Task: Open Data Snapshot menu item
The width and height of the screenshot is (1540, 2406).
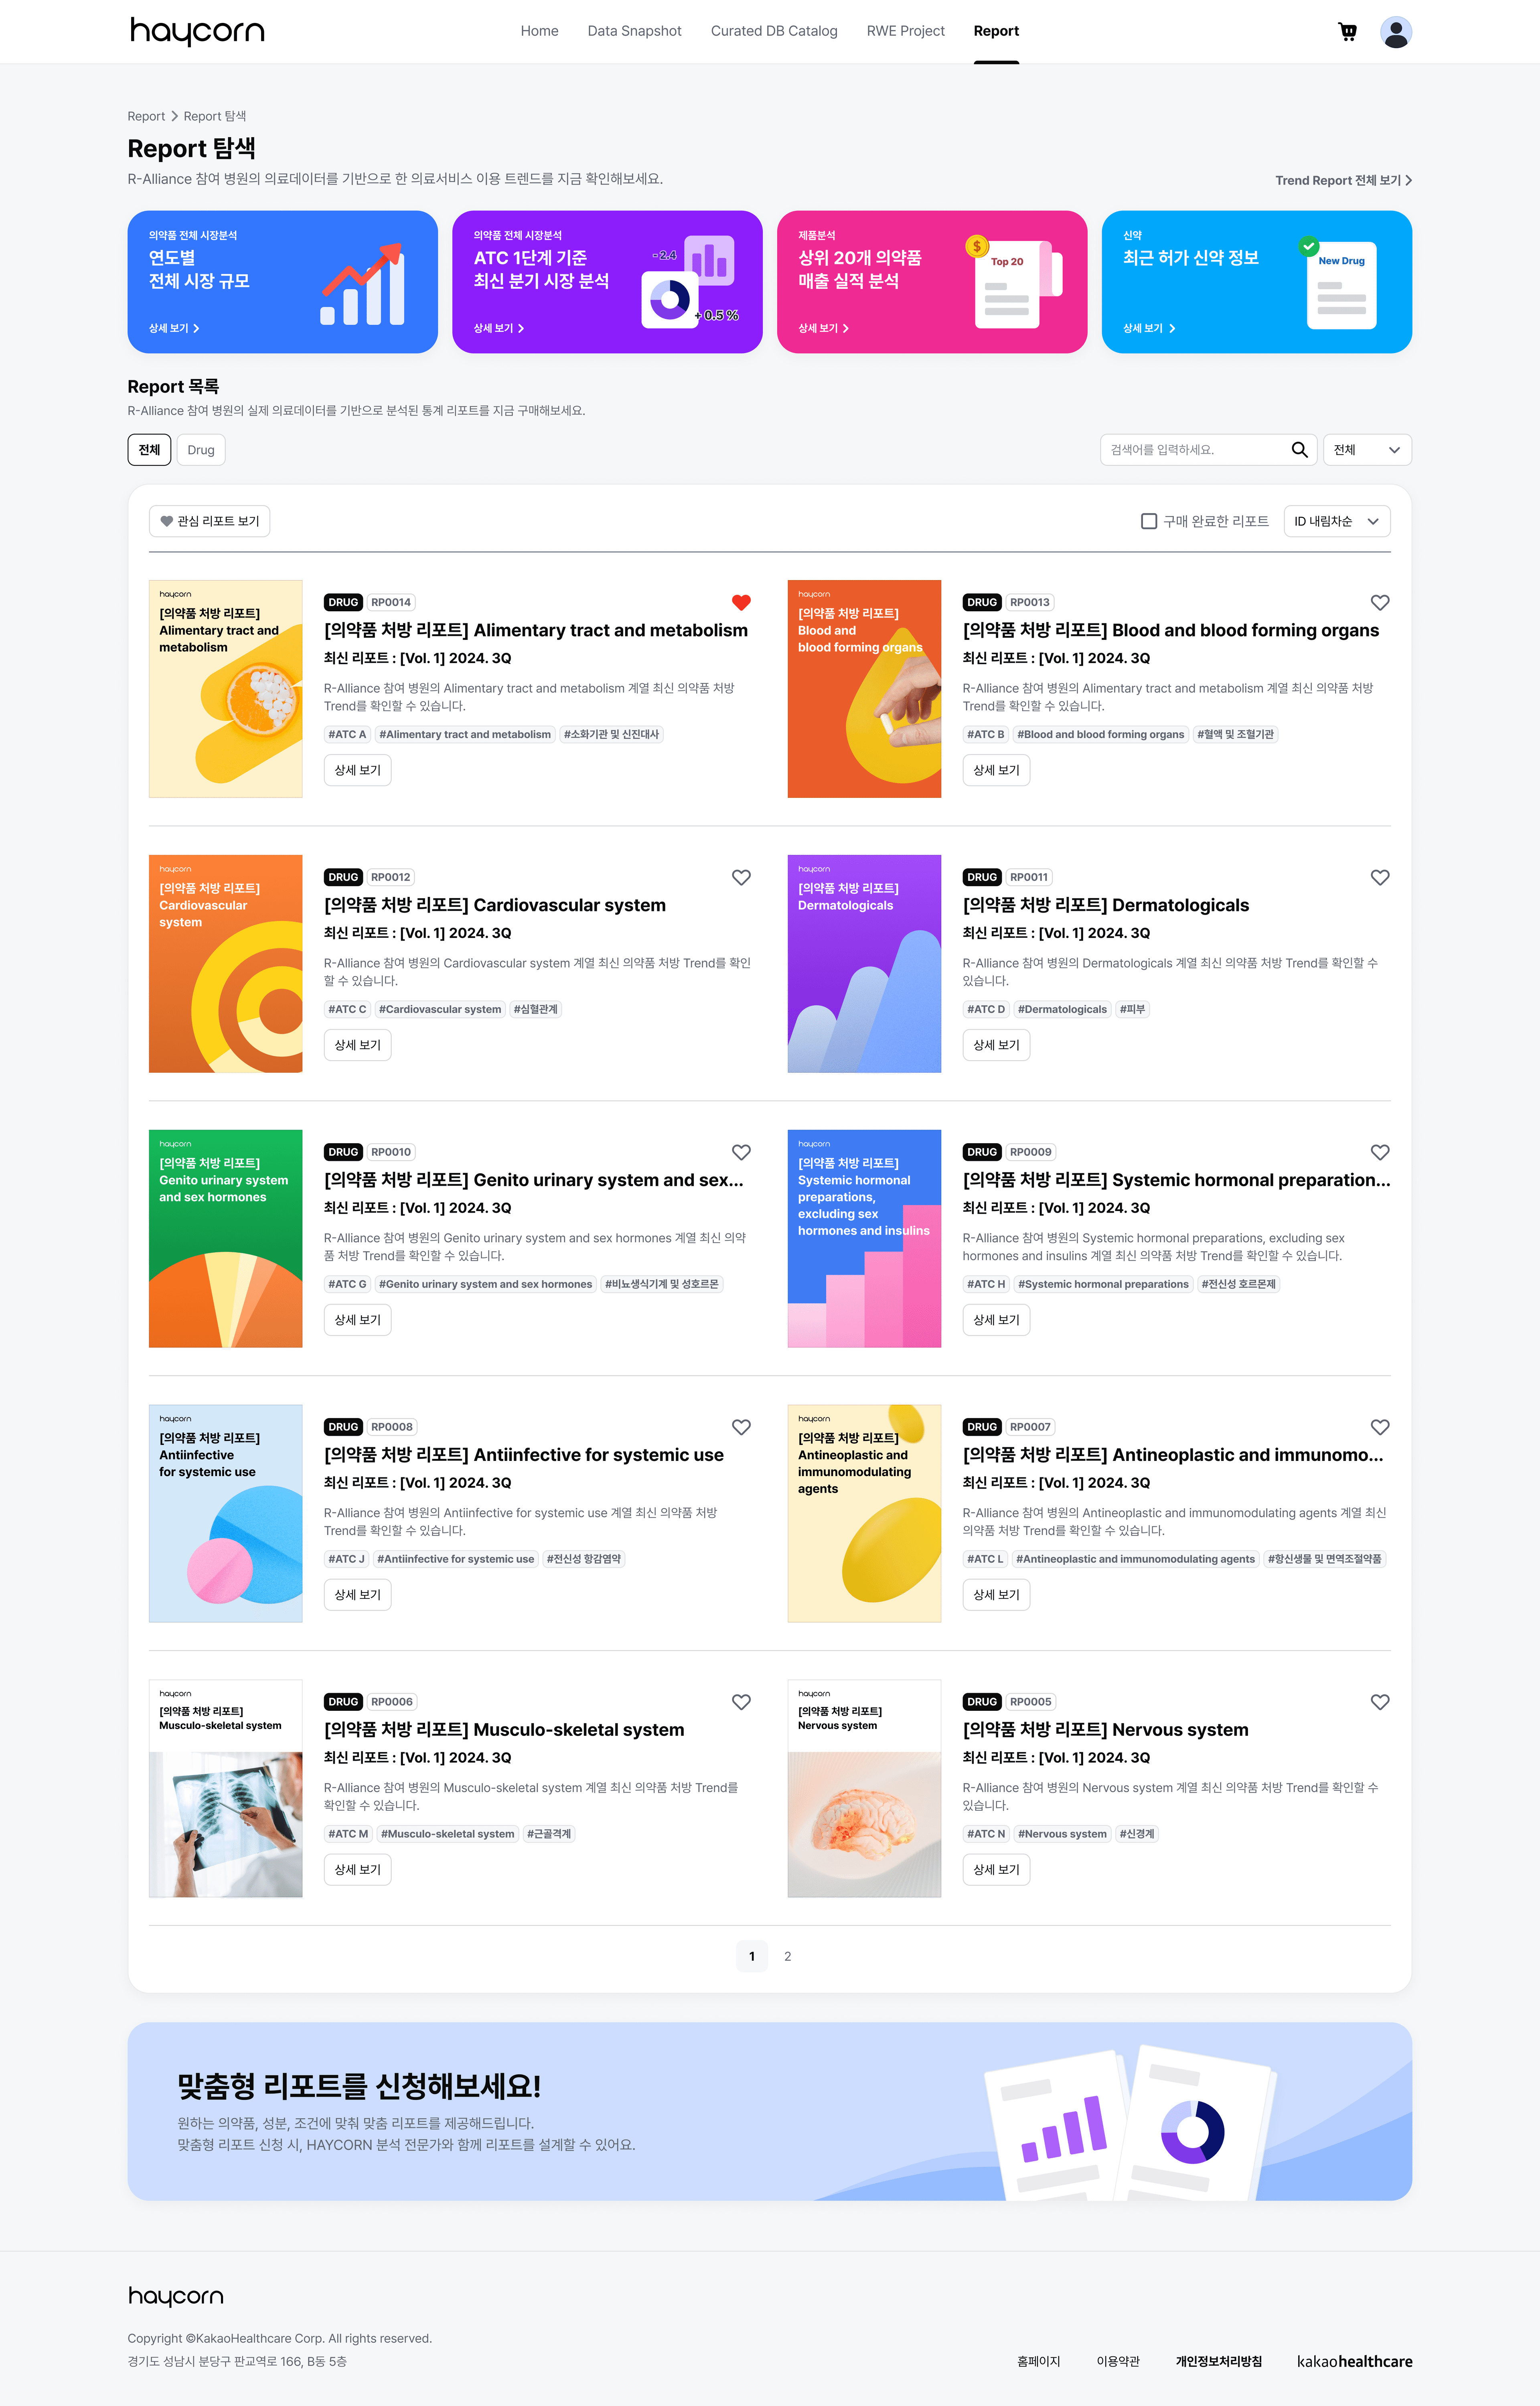Action: pos(634,31)
